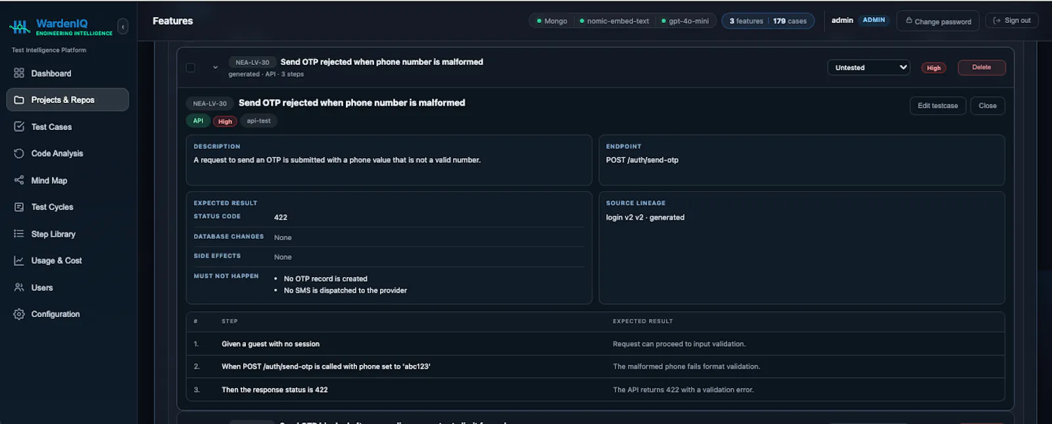
Task: Click the High priority badge in row header
Action: [x=934, y=68]
